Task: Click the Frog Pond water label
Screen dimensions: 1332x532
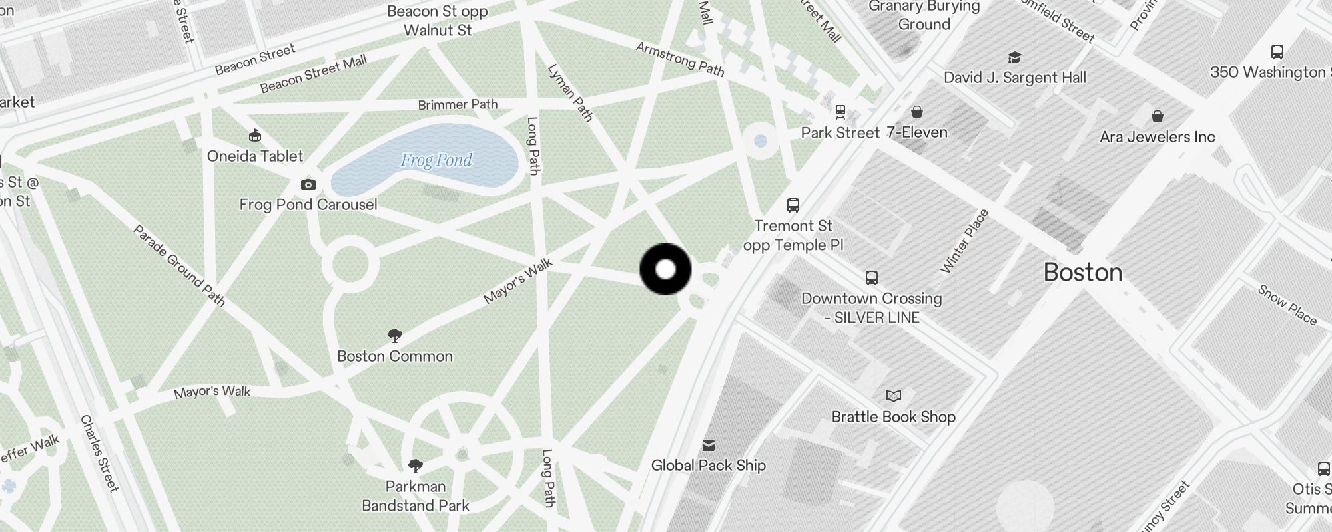Action: coord(436,160)
